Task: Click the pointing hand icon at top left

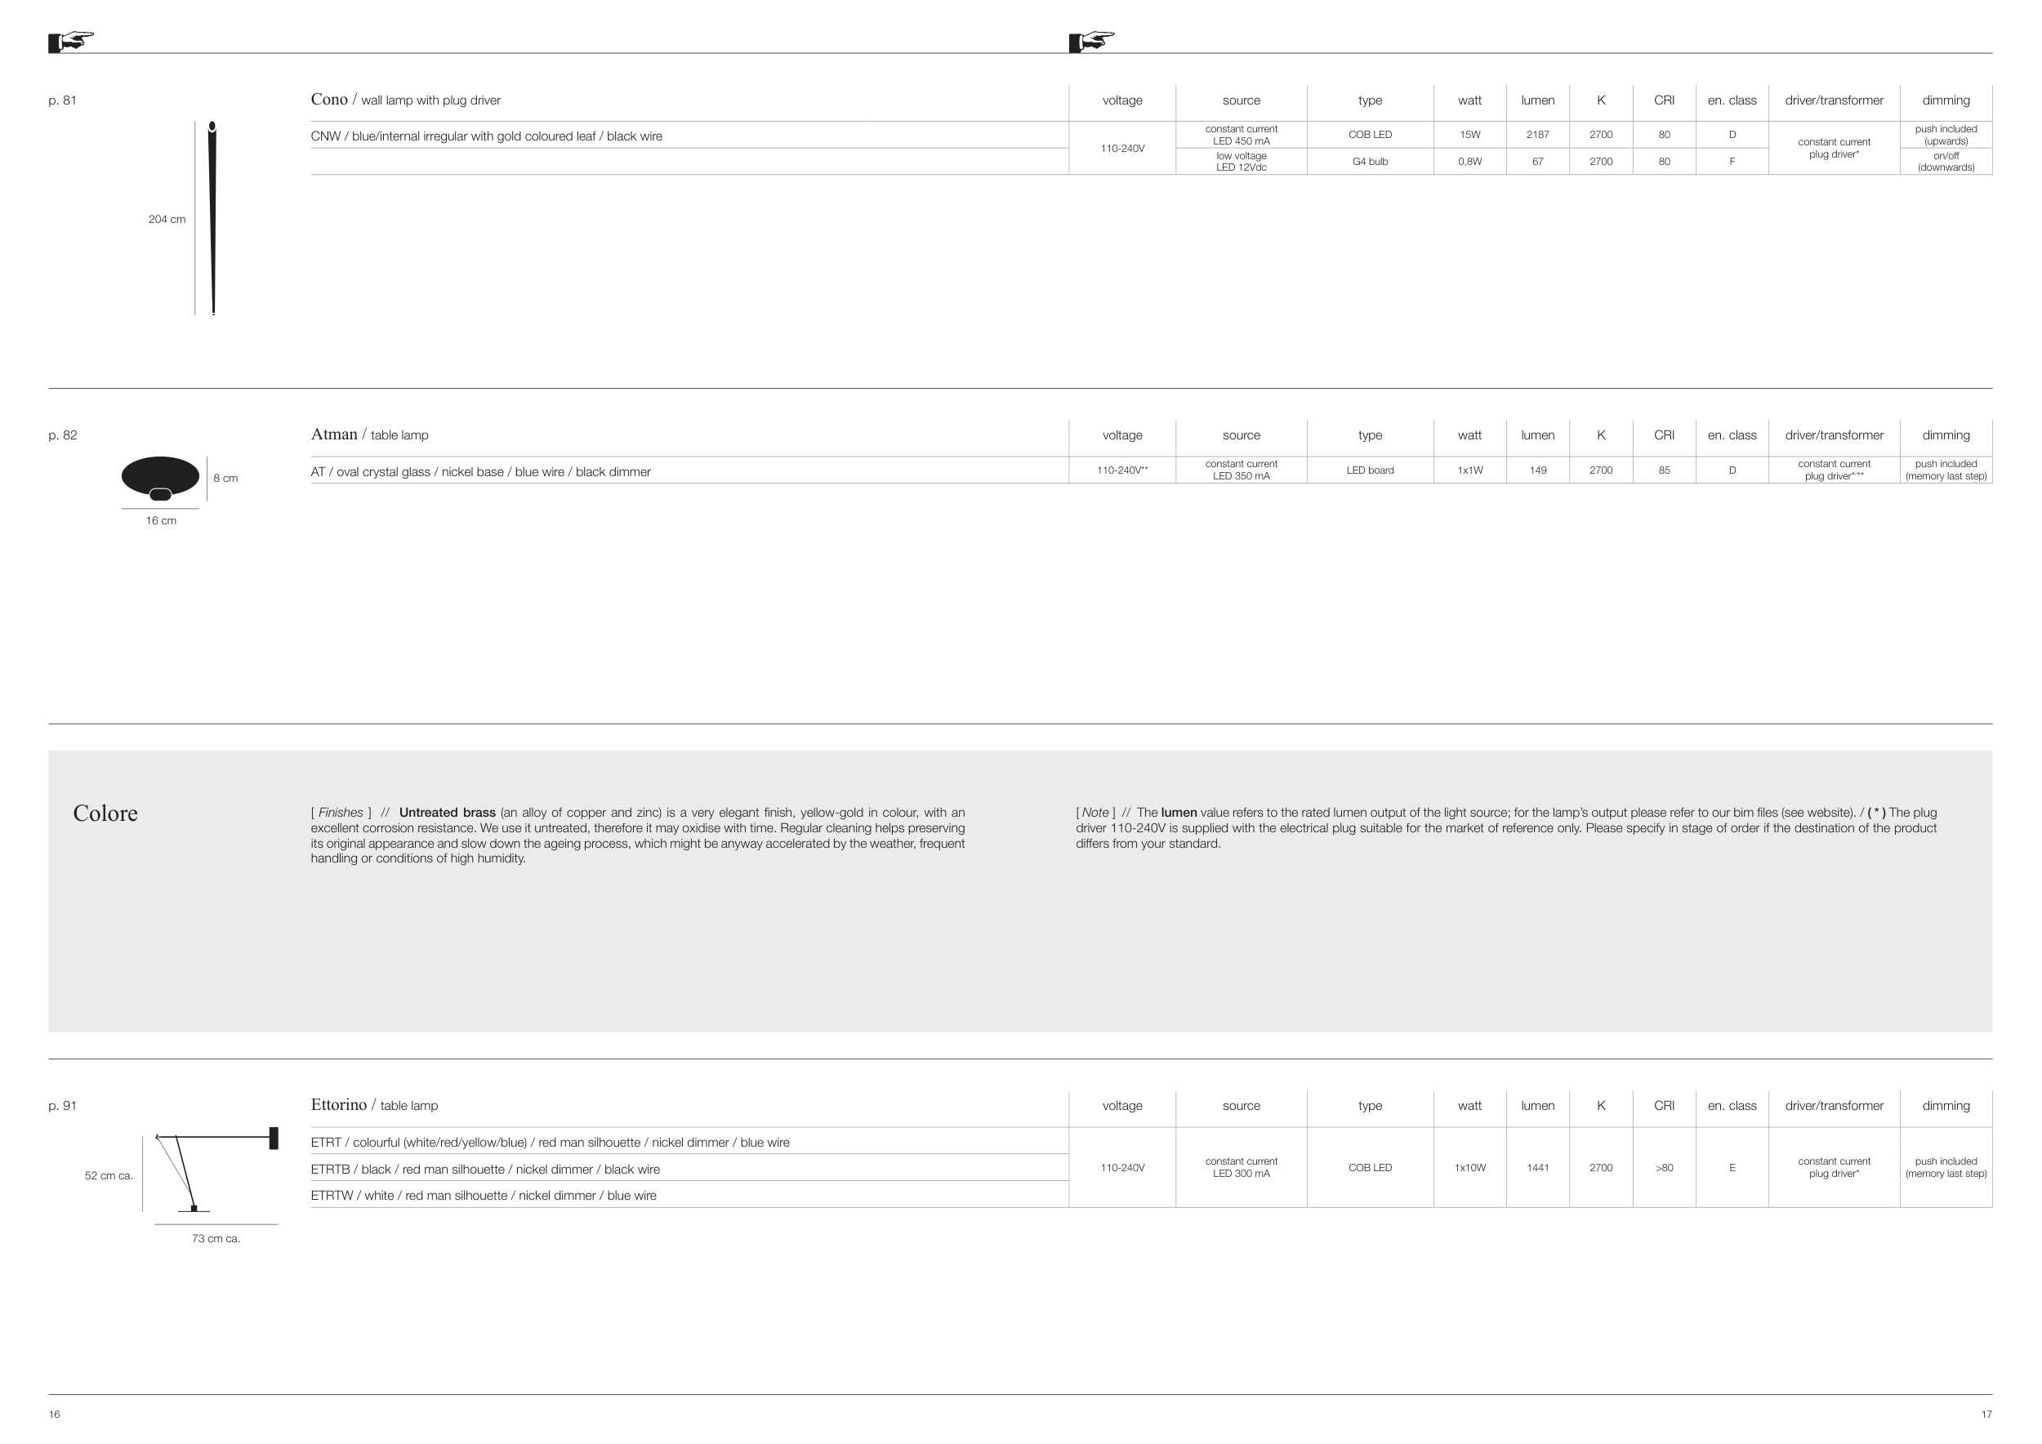Action: pyautogui.click(x=71, y=41)
